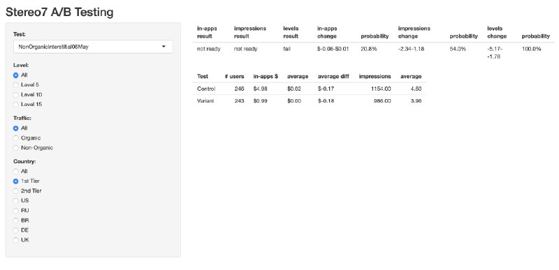
Task: Pick US country radio button
Action: [x=15, y=201]
